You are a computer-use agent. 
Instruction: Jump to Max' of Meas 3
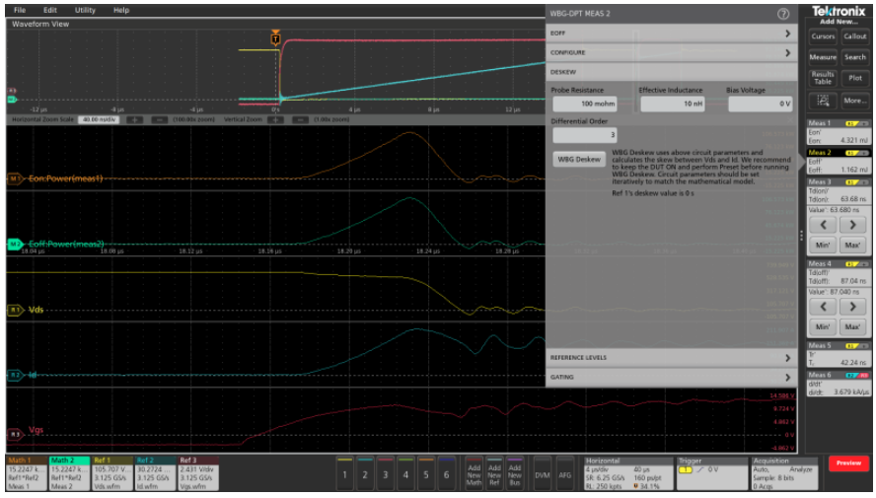(853, 246)
